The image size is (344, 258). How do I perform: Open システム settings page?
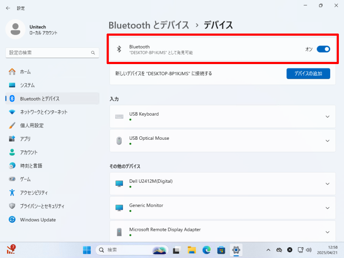click(x=52, y=85)
